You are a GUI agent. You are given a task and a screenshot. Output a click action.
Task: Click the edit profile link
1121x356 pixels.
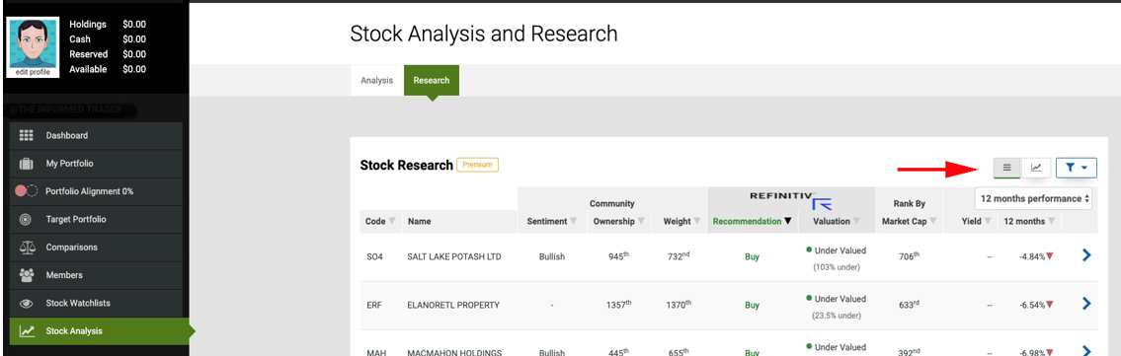click(33, 72)
